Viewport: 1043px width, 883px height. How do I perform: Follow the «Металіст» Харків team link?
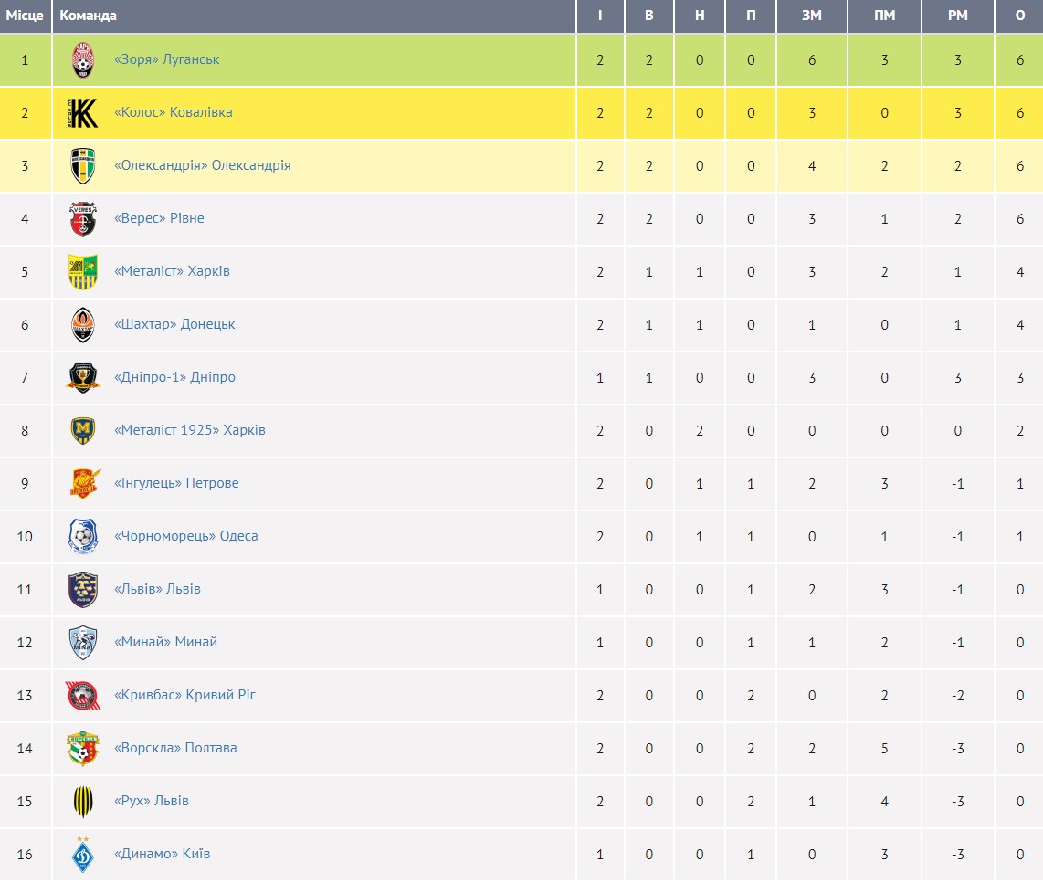(x=172, y=271)
